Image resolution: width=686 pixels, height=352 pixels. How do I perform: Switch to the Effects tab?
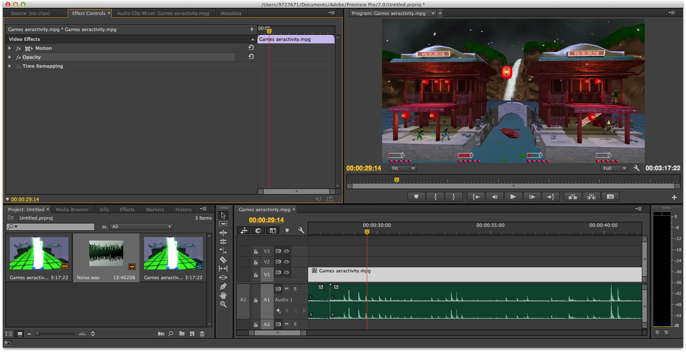[x=127, y=209]
